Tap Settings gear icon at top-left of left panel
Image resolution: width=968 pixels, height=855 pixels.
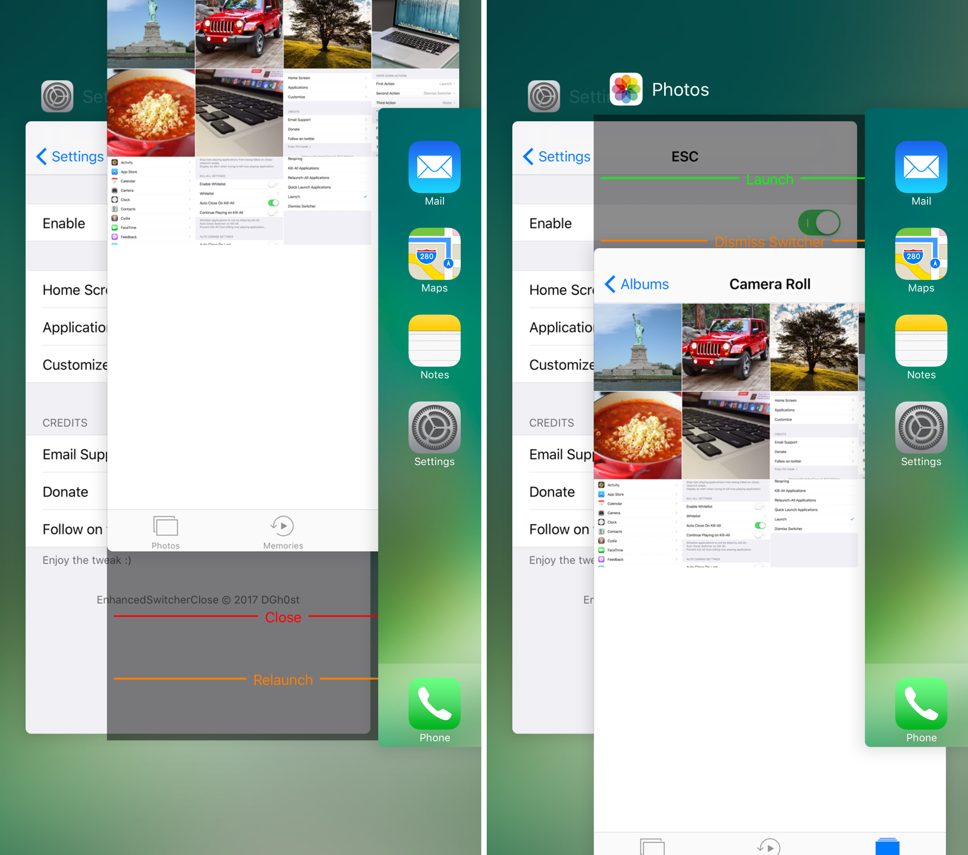coord(57,96)
